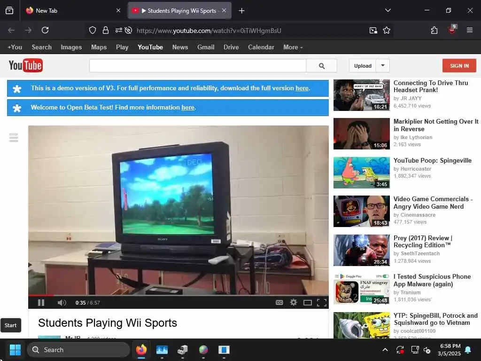Open the Firefox View icon at top left

point(9,11)
